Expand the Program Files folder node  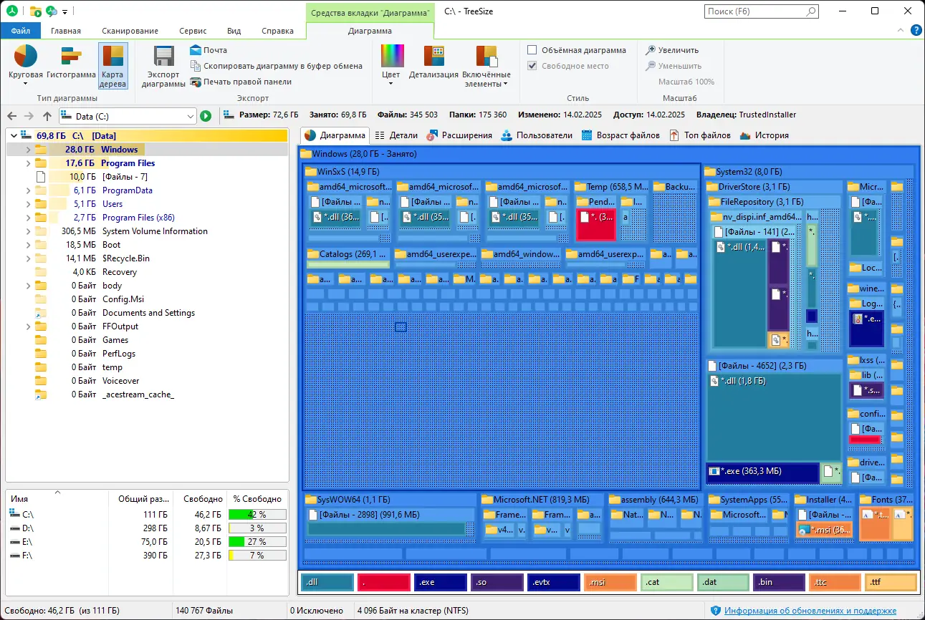pos(28,163)
